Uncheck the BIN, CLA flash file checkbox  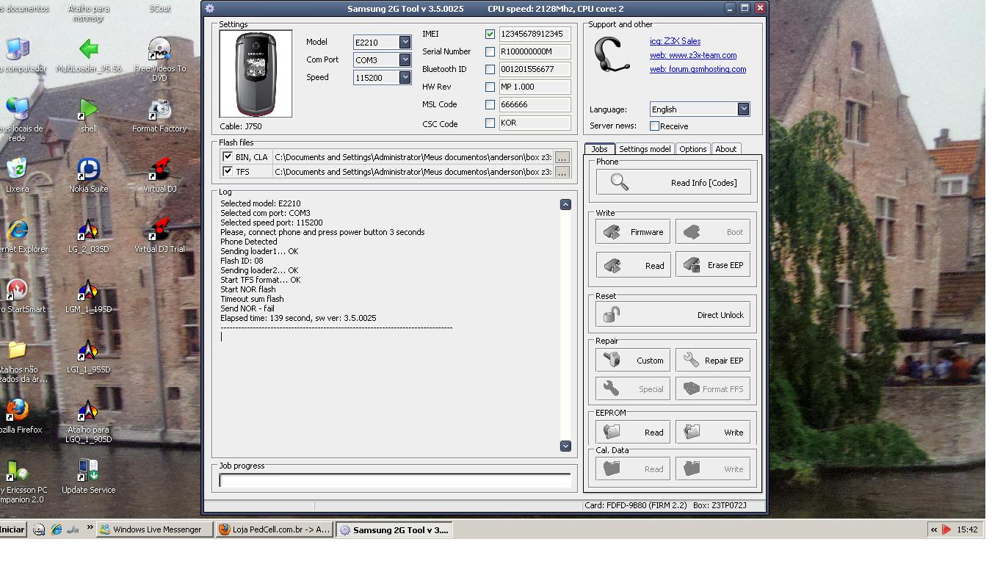point(228,156)
